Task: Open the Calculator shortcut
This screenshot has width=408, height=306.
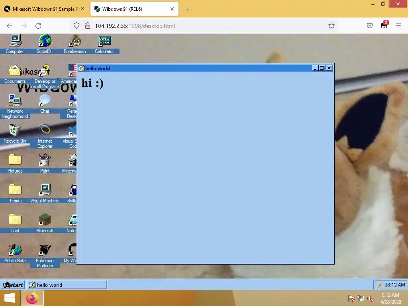Action: click(104, 44)
